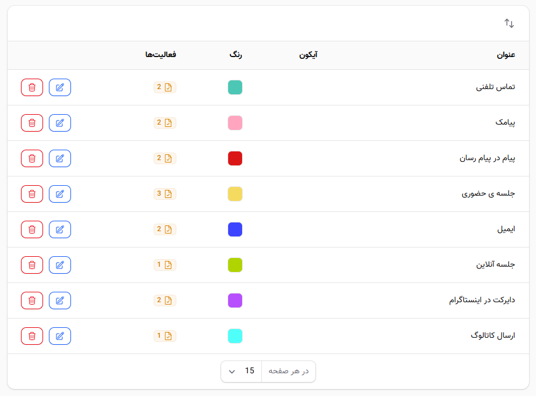This screenshot has height=396, width=536.
Task: Click the آیکون column header
Action: 308,55
